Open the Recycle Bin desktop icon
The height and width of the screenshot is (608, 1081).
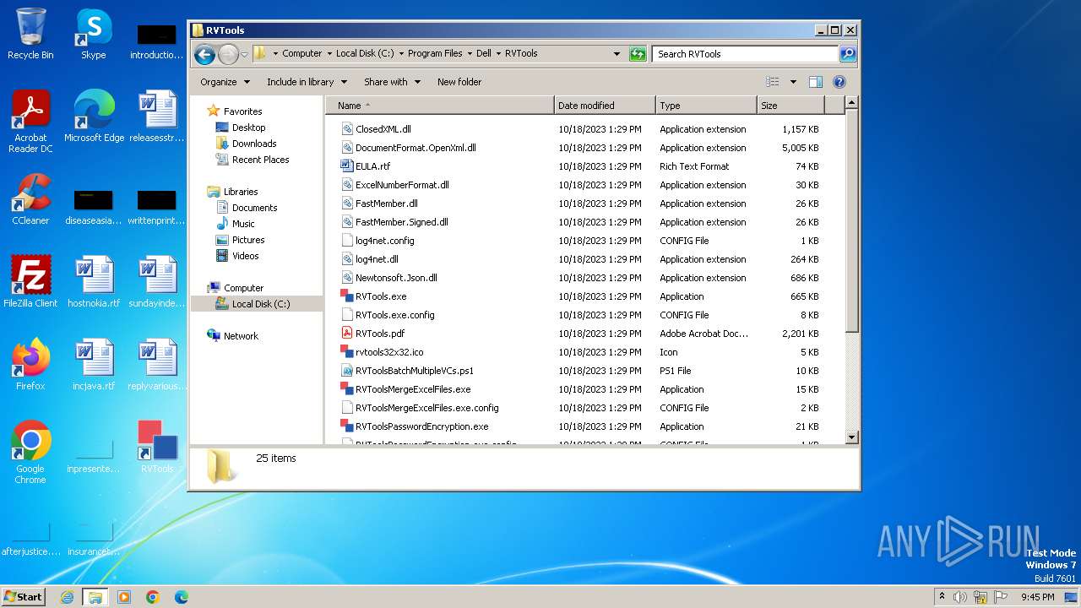click(x=30, y=34)
